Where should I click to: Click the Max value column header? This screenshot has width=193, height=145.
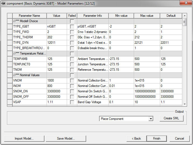point(147,16)
